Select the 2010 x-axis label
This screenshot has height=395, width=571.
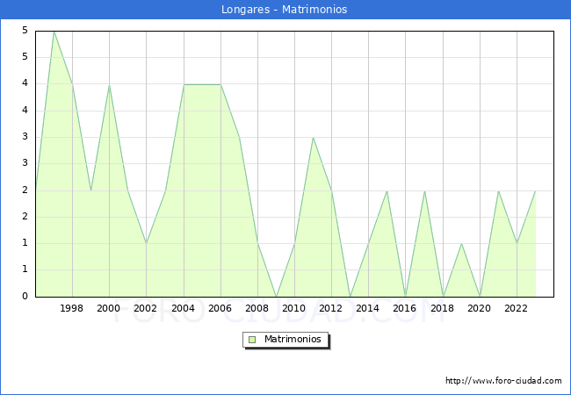pyautogui.click(x=294, y=308)
